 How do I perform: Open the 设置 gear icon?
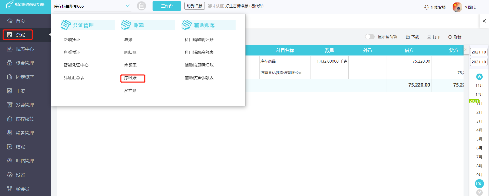point(10,175)
